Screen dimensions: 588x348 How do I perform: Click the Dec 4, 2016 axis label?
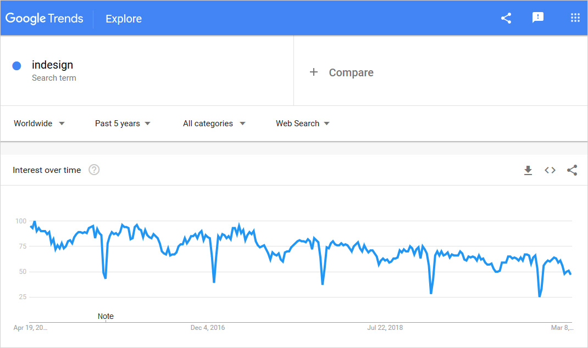tap(208, 328)
